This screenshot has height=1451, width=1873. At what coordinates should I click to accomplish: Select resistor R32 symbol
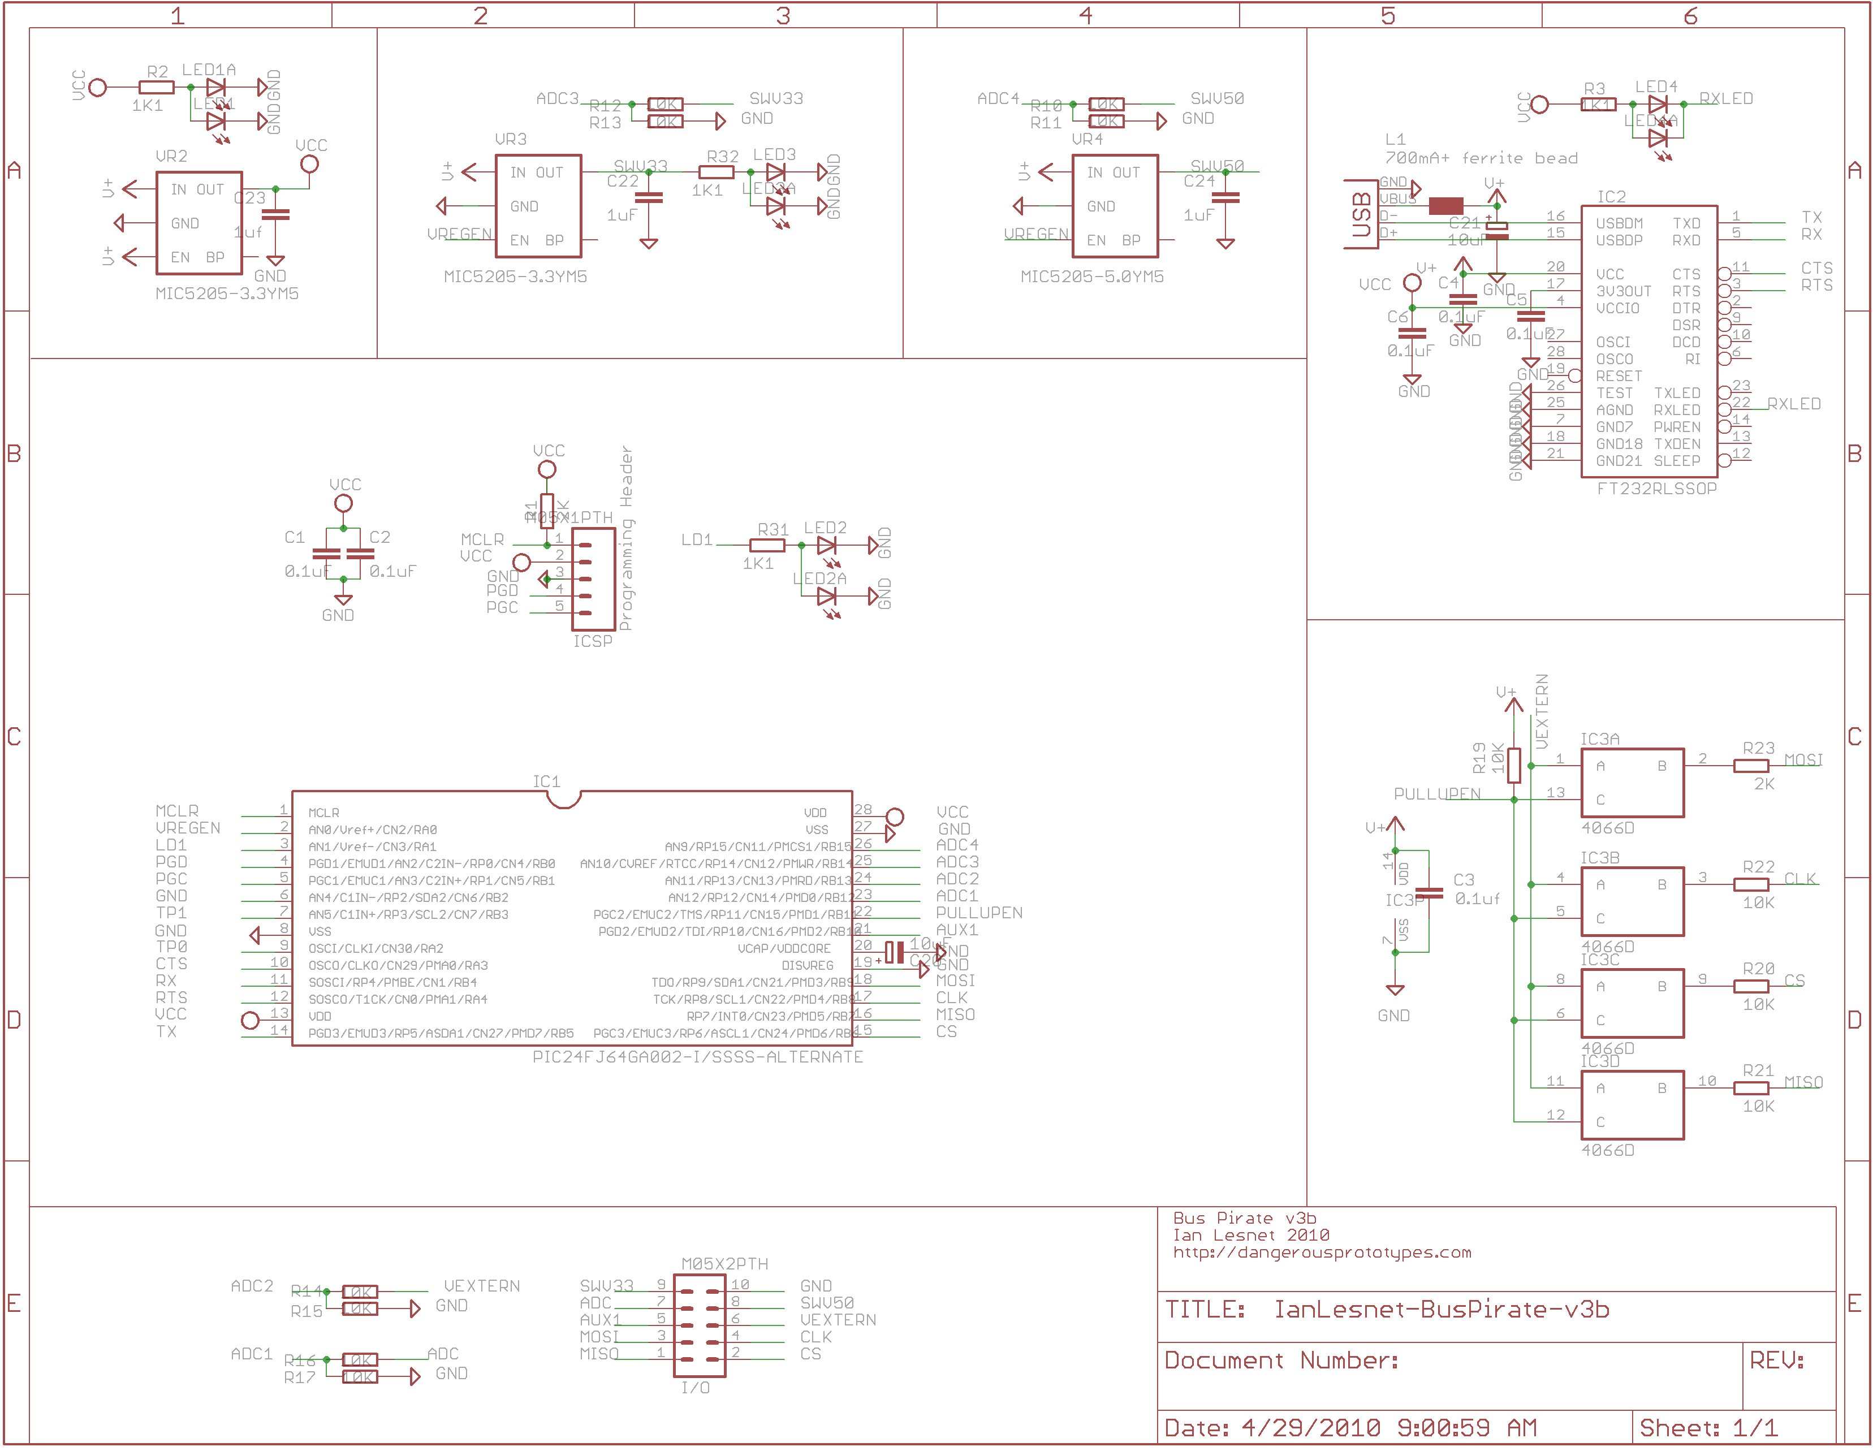point(716,171)
